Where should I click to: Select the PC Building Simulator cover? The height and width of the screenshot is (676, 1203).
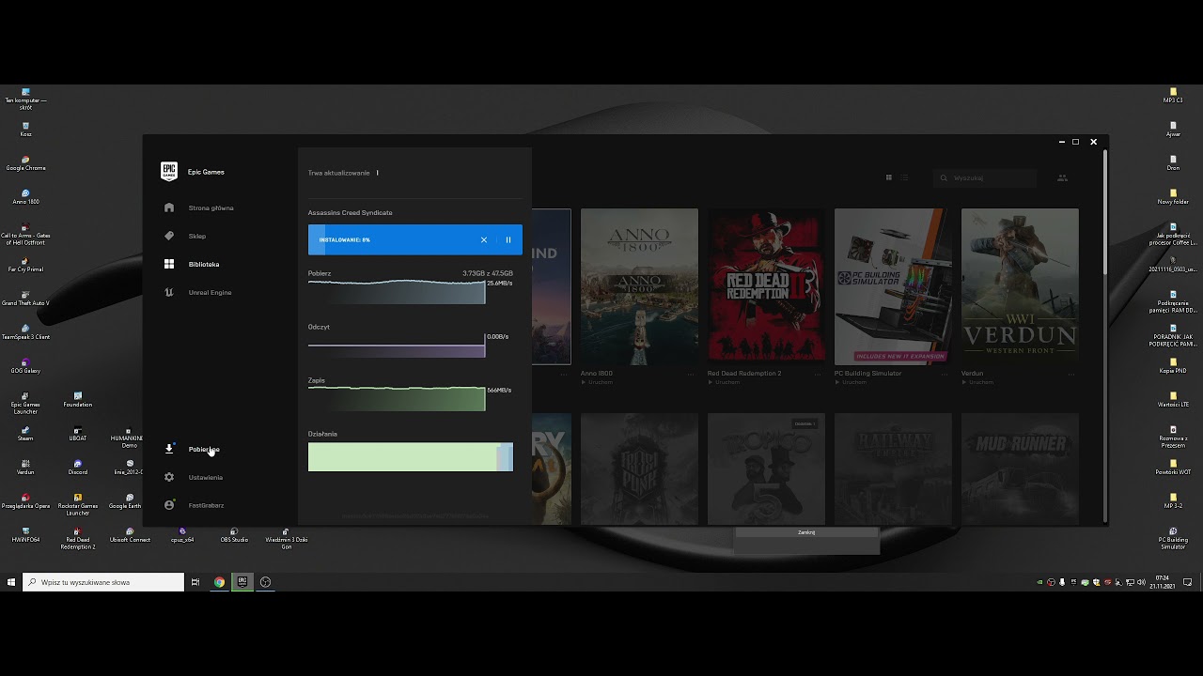pos(893,286)
